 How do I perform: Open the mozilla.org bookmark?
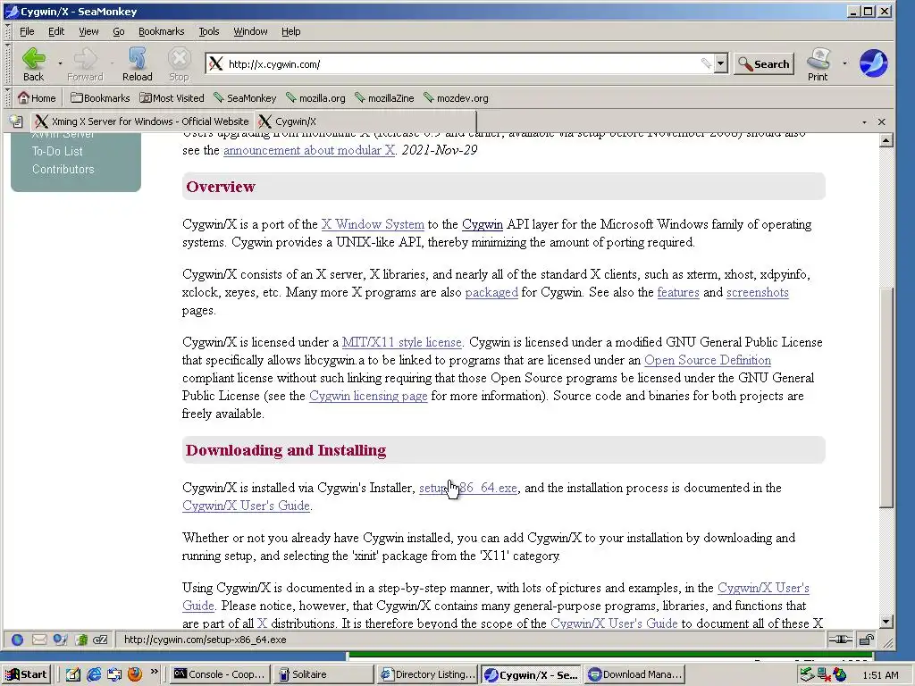tap(315, 98)
